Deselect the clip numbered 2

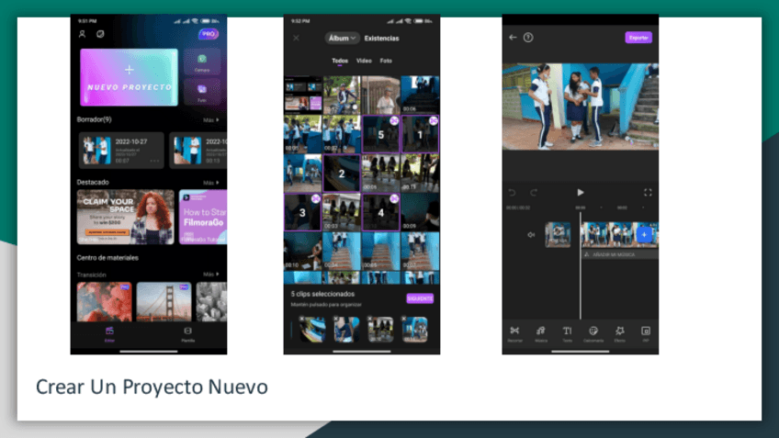[342, 173]
